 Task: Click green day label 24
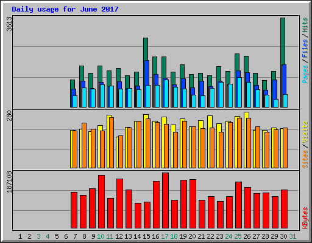click(x=229, y=236)
